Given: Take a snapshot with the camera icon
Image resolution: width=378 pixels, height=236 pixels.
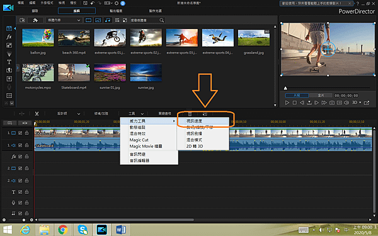Looking at the screenshot, I should [x=332, y=103].
